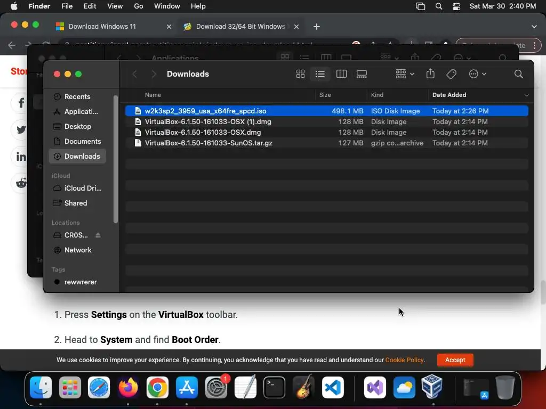Open Desktop in Finder sidebar

tap(77, 127)
